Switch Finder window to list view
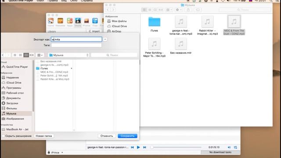The width and height of the screenshot is (281, 158). tap(150, 10)
